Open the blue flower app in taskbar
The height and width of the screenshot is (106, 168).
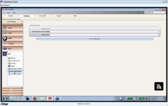point(57,98)
